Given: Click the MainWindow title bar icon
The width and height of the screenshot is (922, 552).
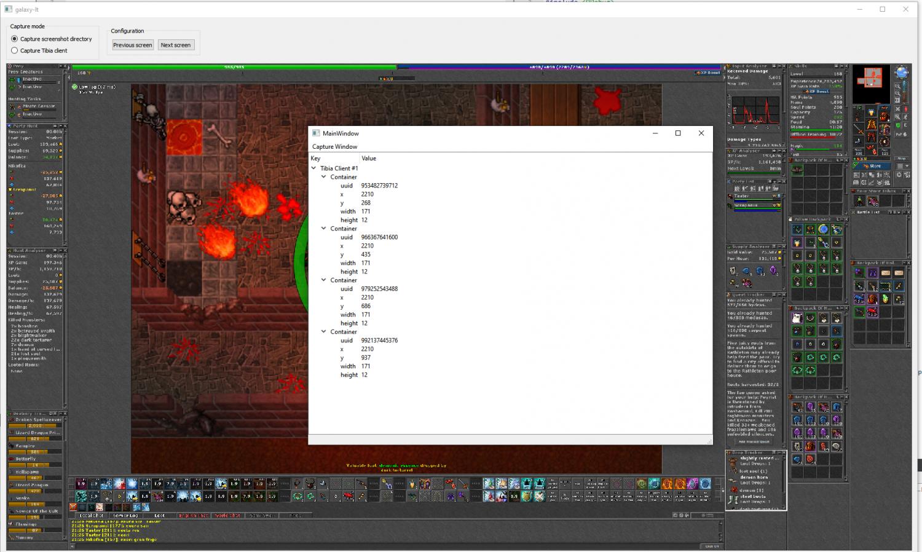Looking at the screenshot, I should pyautogui.click(x=316, y=133).
